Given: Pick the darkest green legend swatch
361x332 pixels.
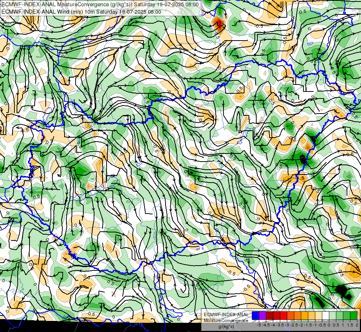Looking at the screenshot, I should click(x=354, y=315).
